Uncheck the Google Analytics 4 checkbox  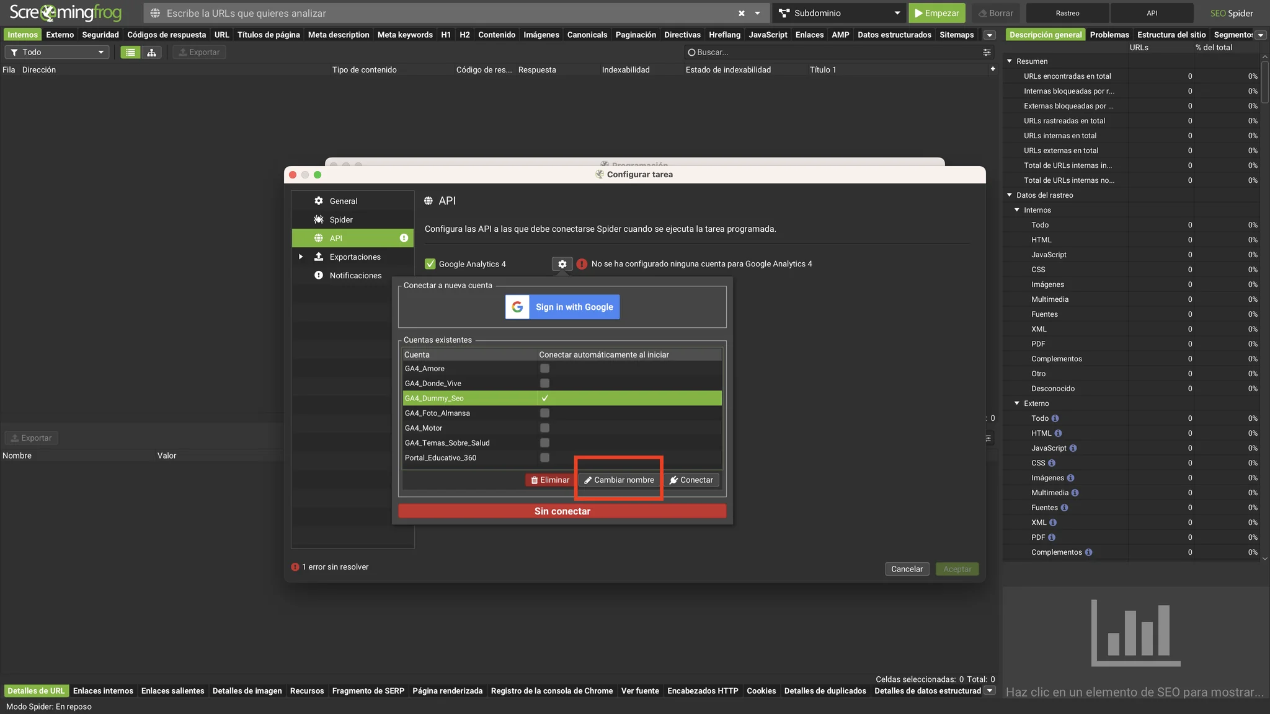[x=430, y=264]
